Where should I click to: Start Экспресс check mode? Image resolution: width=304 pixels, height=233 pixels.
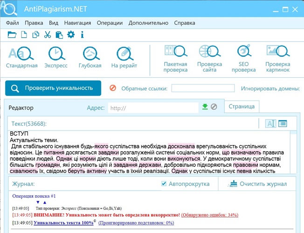pos(56,58)
